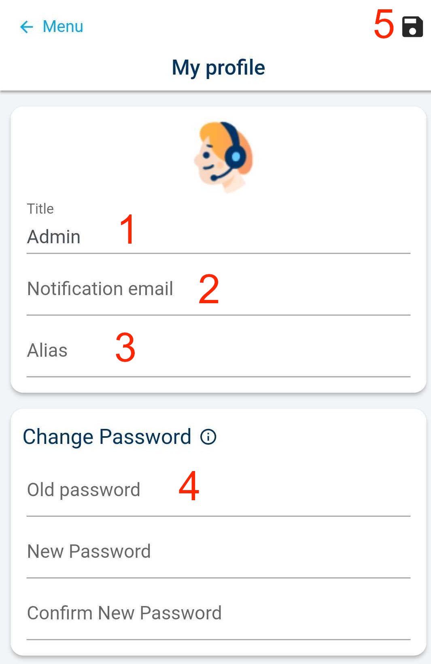Click the red number 3 marker

coord(125,348)
